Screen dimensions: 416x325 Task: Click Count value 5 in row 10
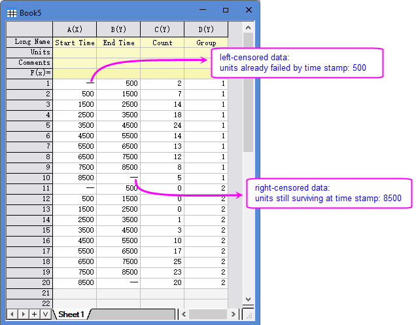pyautogui.click(x=162, y=178)
